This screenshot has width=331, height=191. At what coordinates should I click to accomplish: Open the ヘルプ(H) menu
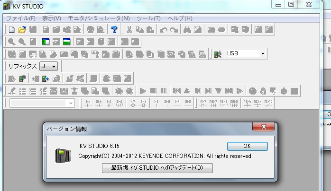point(180,18)
